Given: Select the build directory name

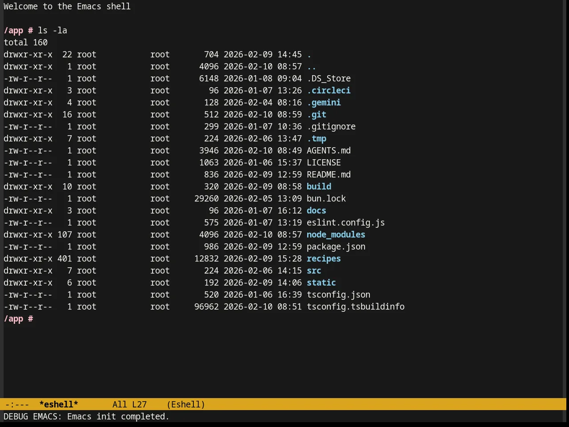Looking at the screenshot, I should coord(319,186).
